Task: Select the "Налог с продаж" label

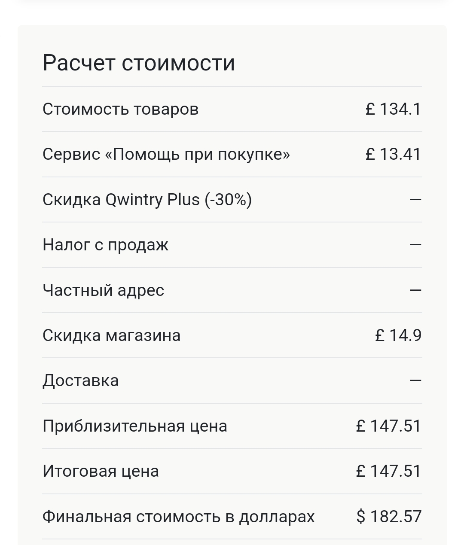Action: pyautogui.click(x=105, y=245)
